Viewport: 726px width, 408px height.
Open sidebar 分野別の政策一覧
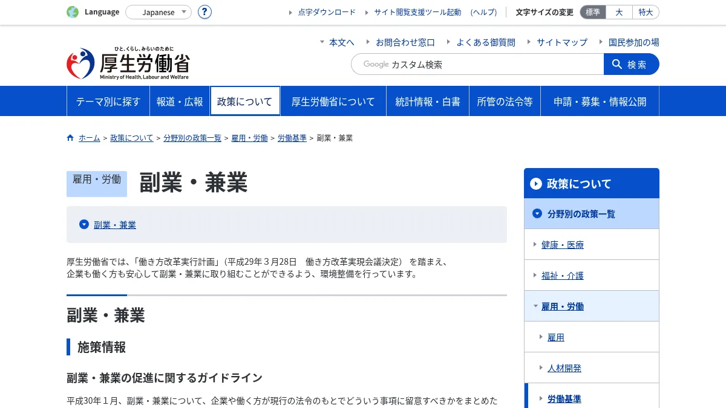(592, 213)
